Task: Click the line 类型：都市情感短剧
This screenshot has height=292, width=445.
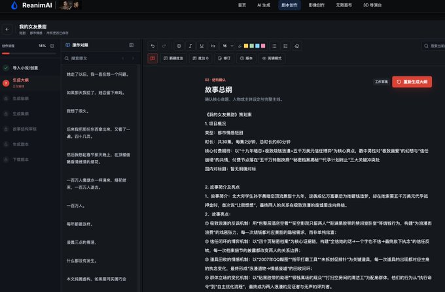Action: coord(224,133)
